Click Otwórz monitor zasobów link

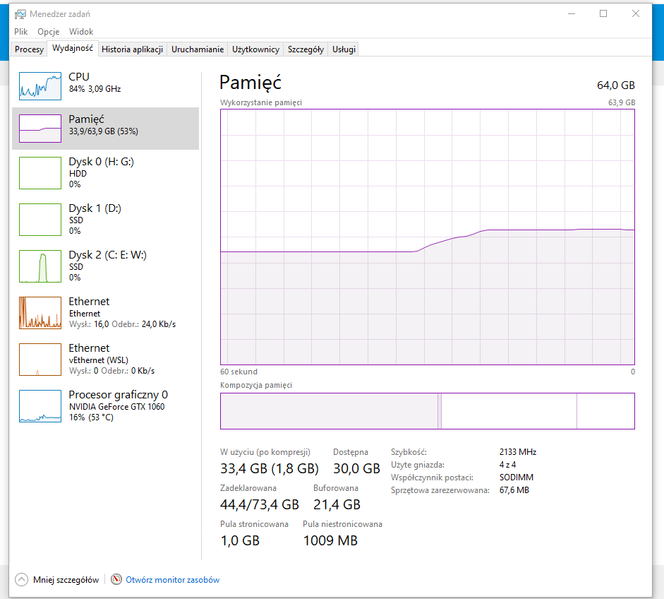coord(172,580)
